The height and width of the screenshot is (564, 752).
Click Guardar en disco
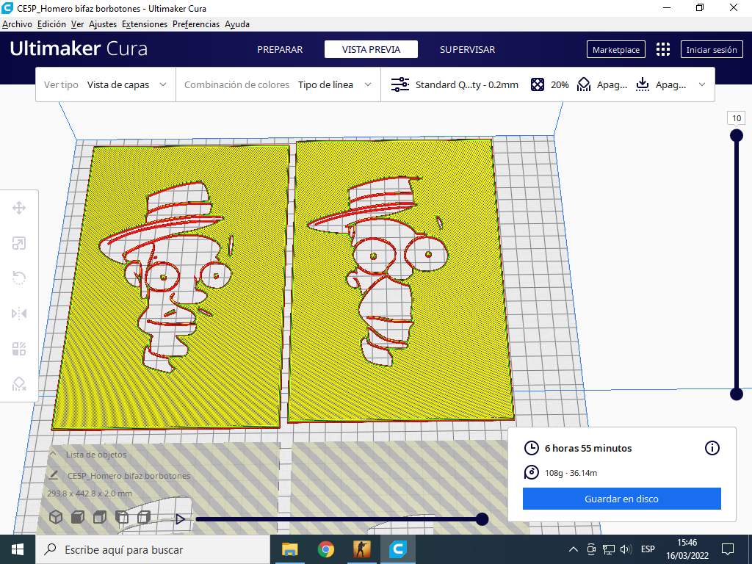coord(621,499)
